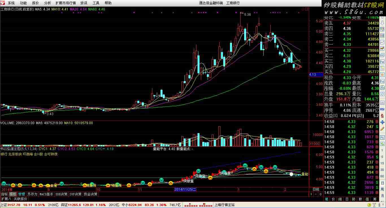This screenshot has height=208, width=386.
Task: Click the signal tower icon in the status bar
Action: click(374, 205)
